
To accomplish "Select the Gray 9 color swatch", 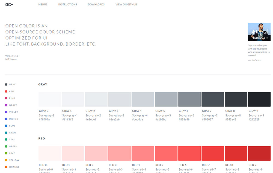I will 259,99.
